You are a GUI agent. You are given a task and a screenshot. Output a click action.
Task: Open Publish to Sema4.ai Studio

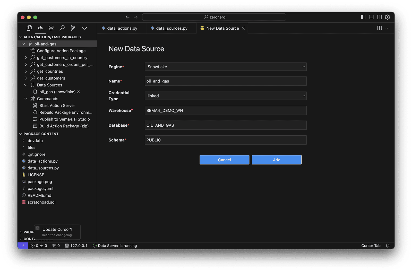coord(64,119)
